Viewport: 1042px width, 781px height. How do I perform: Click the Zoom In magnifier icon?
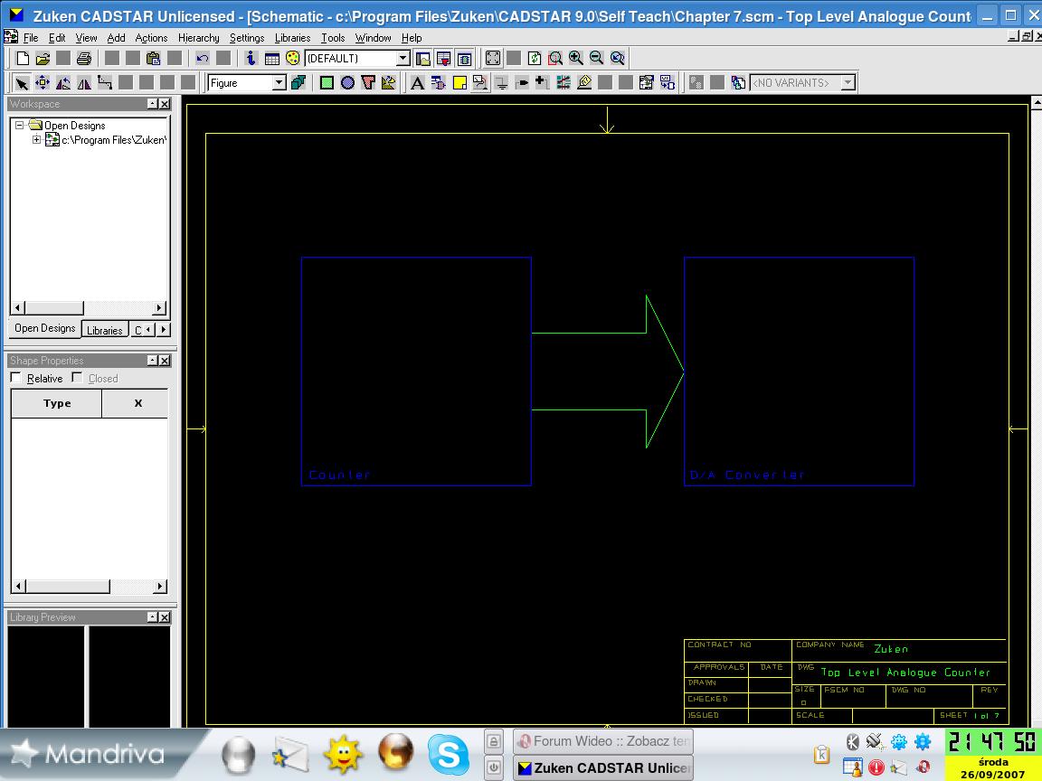click(x=576, y=58)
